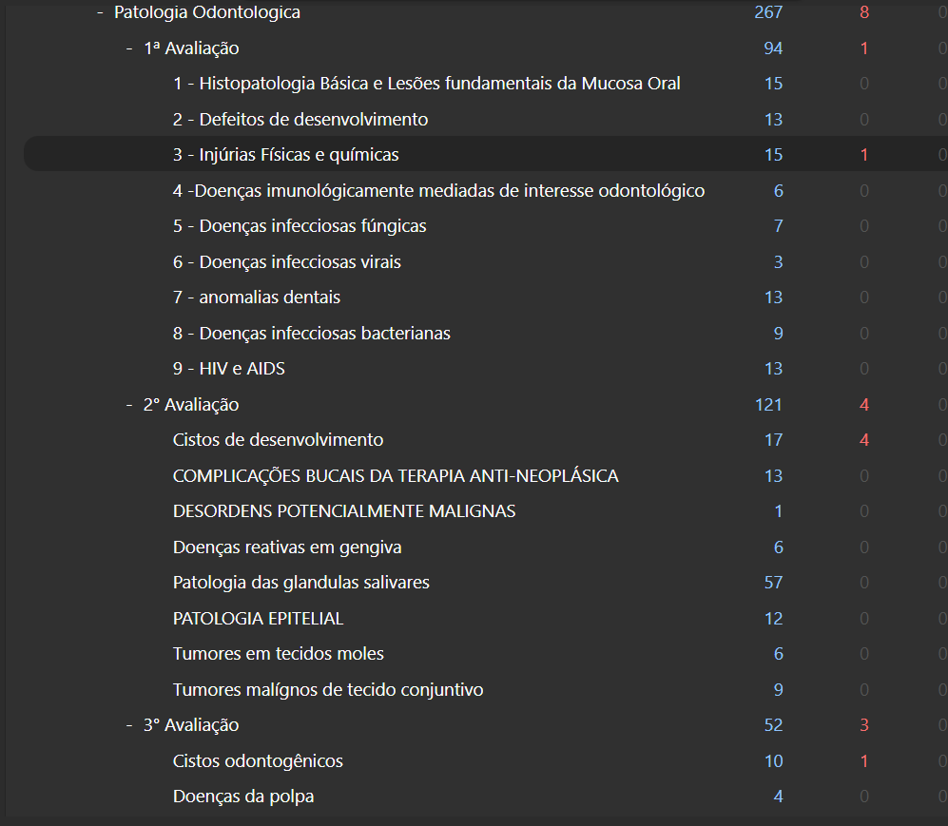
Task: Collapse the 2° Avaliação section
Action: [127, 404]
